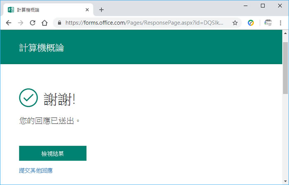Close the browser window
The width and height of the screenshot is (289, 185).
click(x=280, y=6)
